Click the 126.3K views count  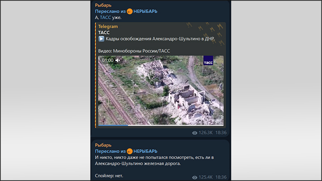[x=206, y=133]
